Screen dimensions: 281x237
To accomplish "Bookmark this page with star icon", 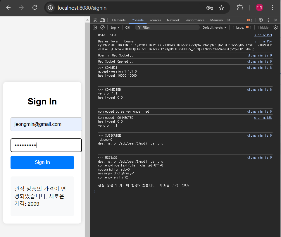I will (x=221, y=8).
